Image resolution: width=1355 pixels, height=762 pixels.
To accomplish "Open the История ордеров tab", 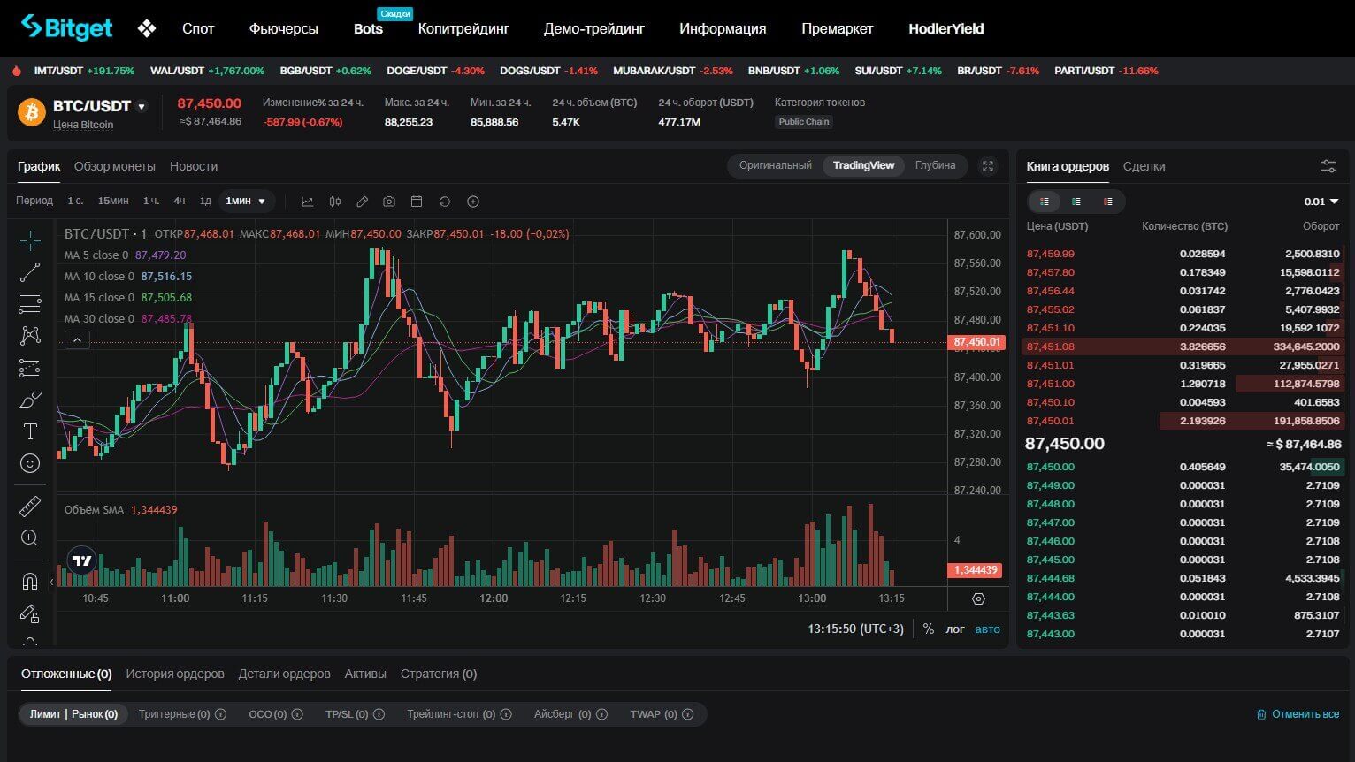I will click(175, 674).
